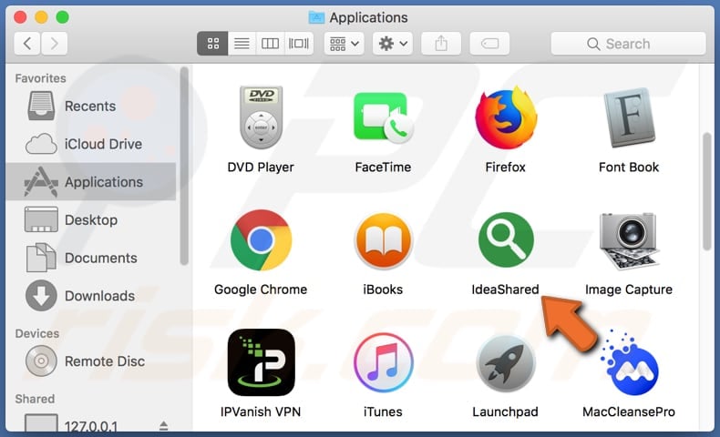Select the IdeaShared app icon

click(x=506, y=239)
